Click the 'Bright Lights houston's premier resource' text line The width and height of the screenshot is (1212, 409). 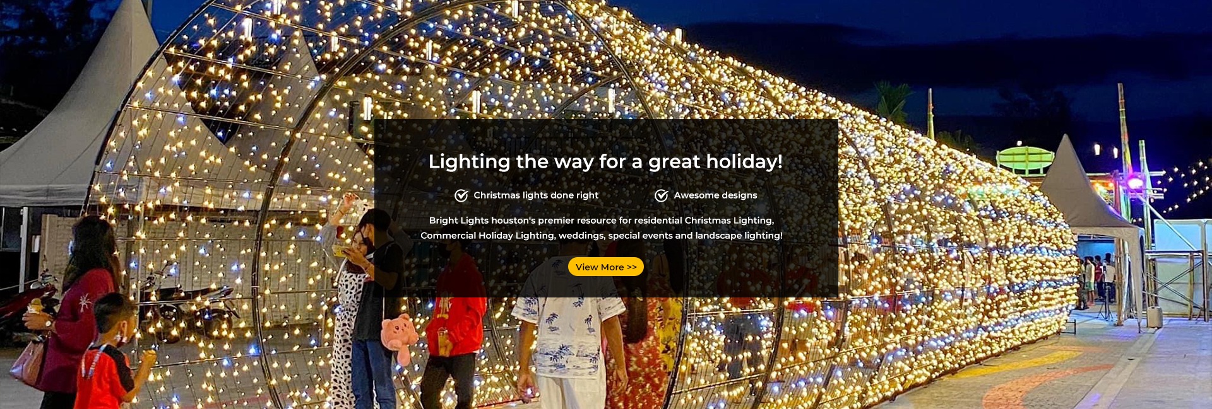[x=602, y=220]
